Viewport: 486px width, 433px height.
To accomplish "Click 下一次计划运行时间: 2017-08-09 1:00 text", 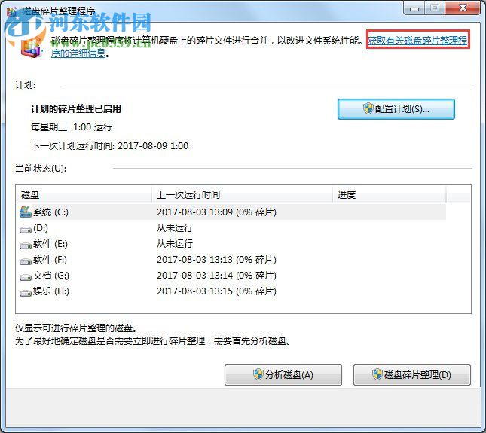I will (109, 146).
